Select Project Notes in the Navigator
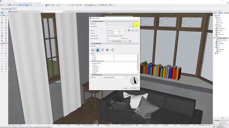 click(x=221, y=49)
